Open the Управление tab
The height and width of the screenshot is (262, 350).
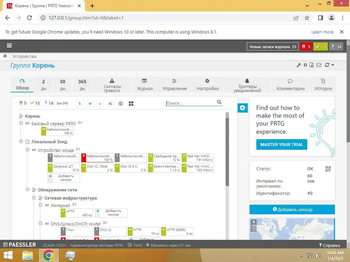[x=175, y=85]
